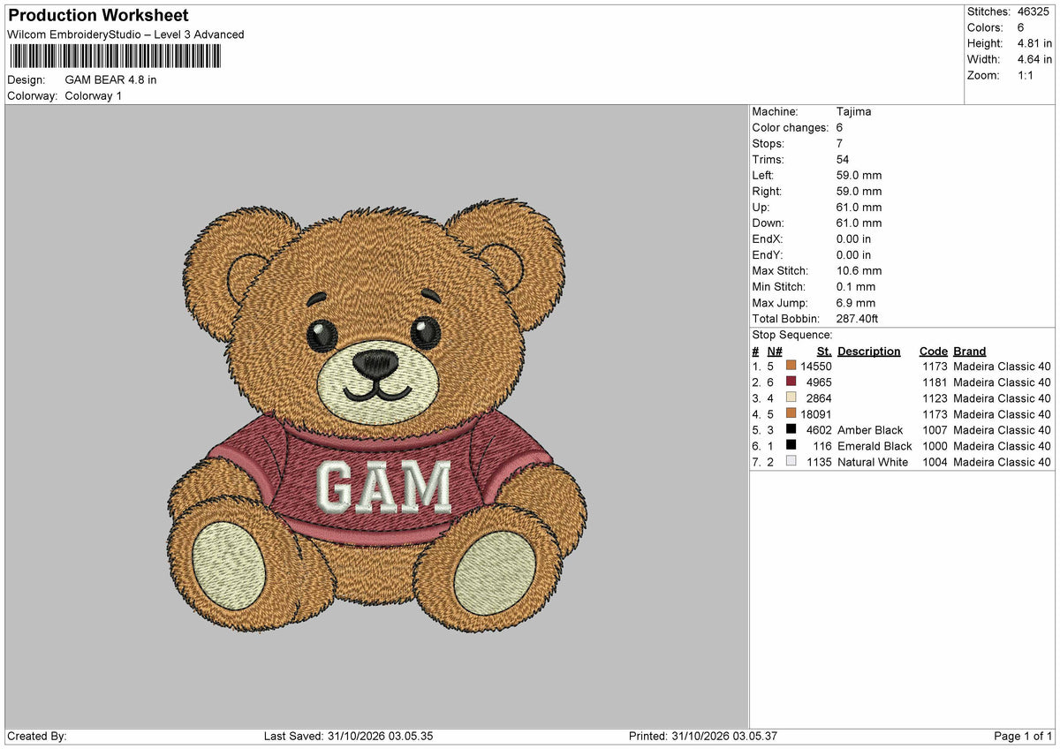The width and height of the screenshot is (1060, 749).
Task: Click the 'Code' column header
Action: point(933,351)
